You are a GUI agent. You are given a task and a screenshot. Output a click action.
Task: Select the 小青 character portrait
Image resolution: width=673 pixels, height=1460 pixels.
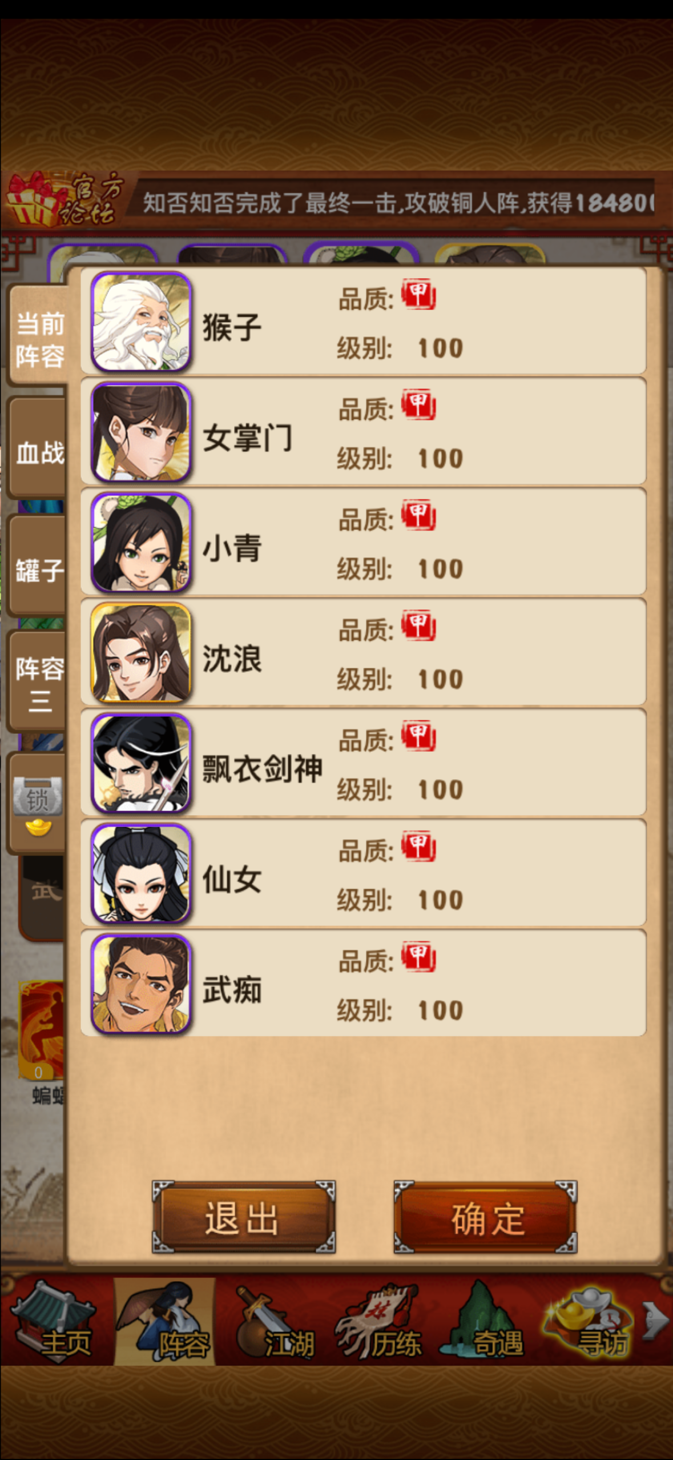coord(140,543)
